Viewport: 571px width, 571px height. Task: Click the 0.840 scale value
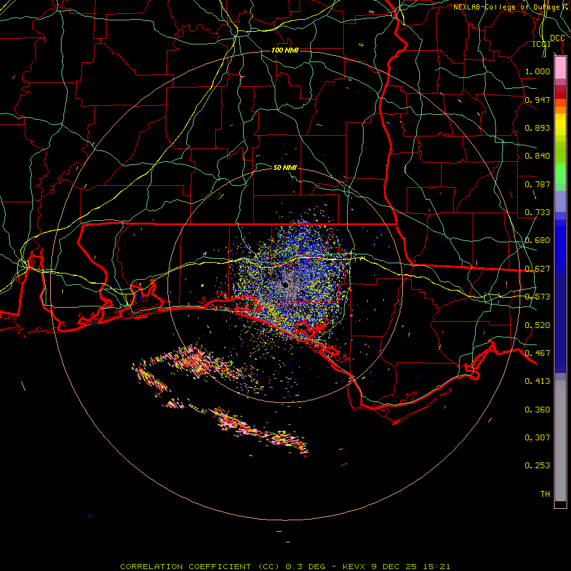tap(537, 156)
